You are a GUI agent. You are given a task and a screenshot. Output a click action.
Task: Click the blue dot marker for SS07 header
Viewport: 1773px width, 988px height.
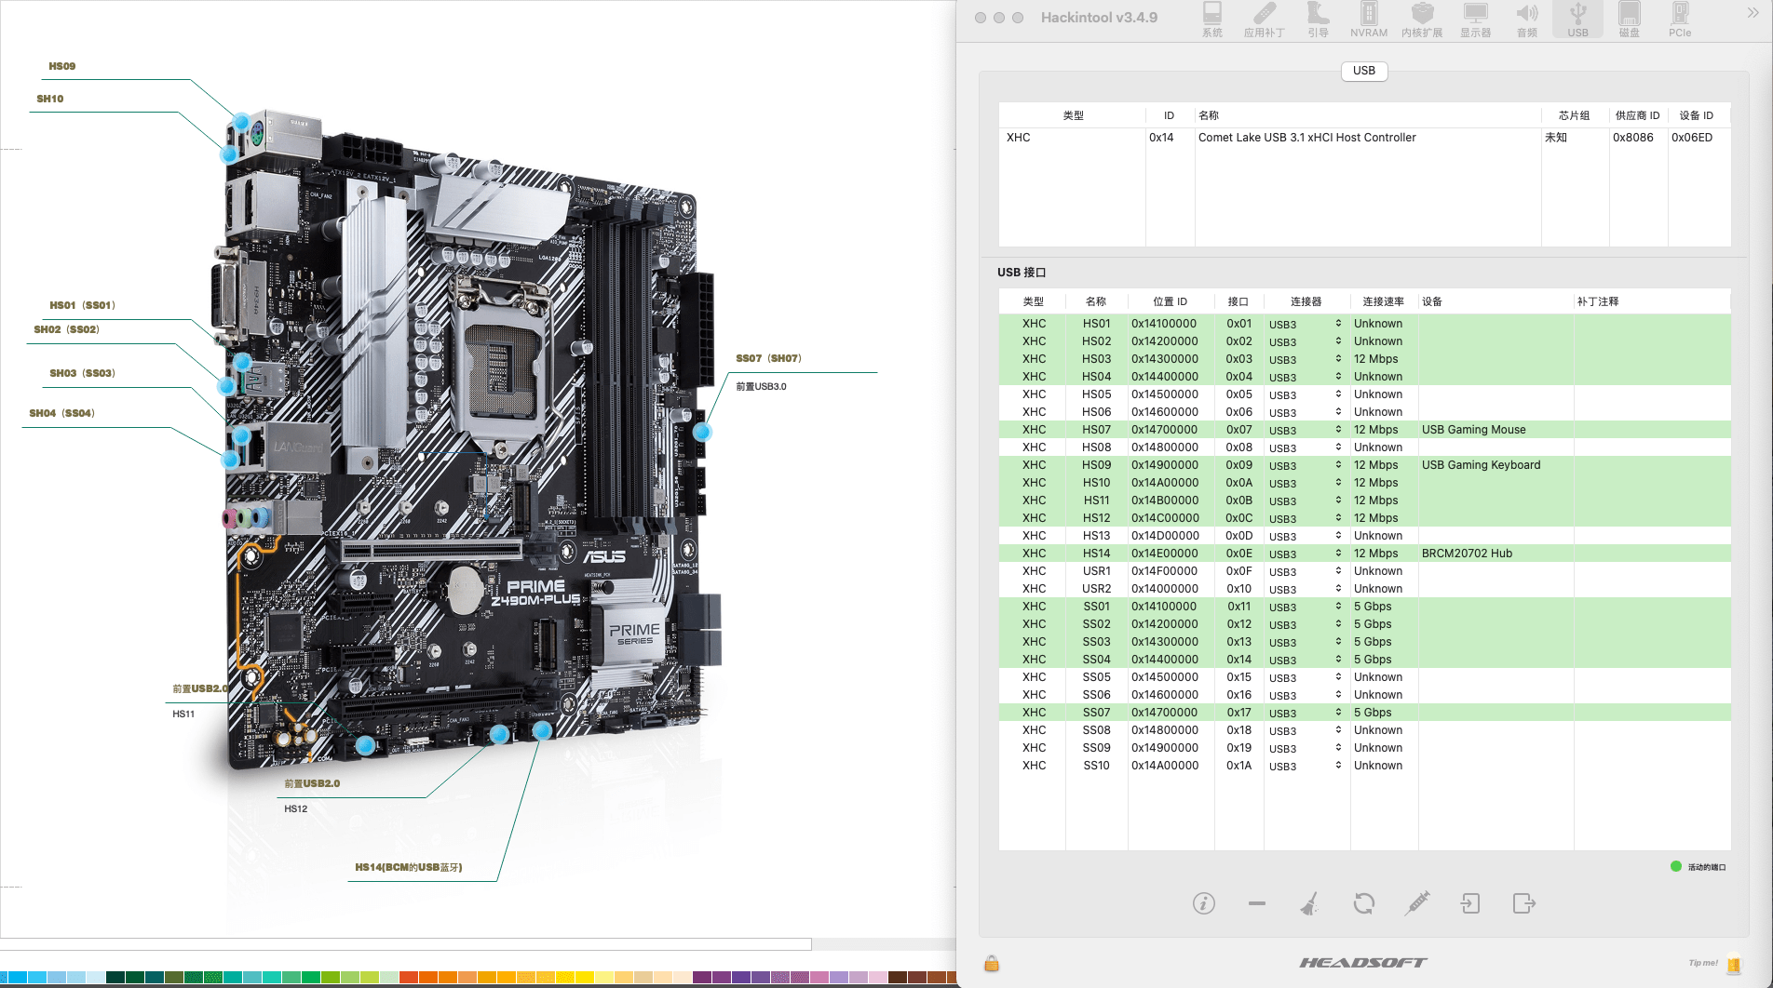(702, 432)
